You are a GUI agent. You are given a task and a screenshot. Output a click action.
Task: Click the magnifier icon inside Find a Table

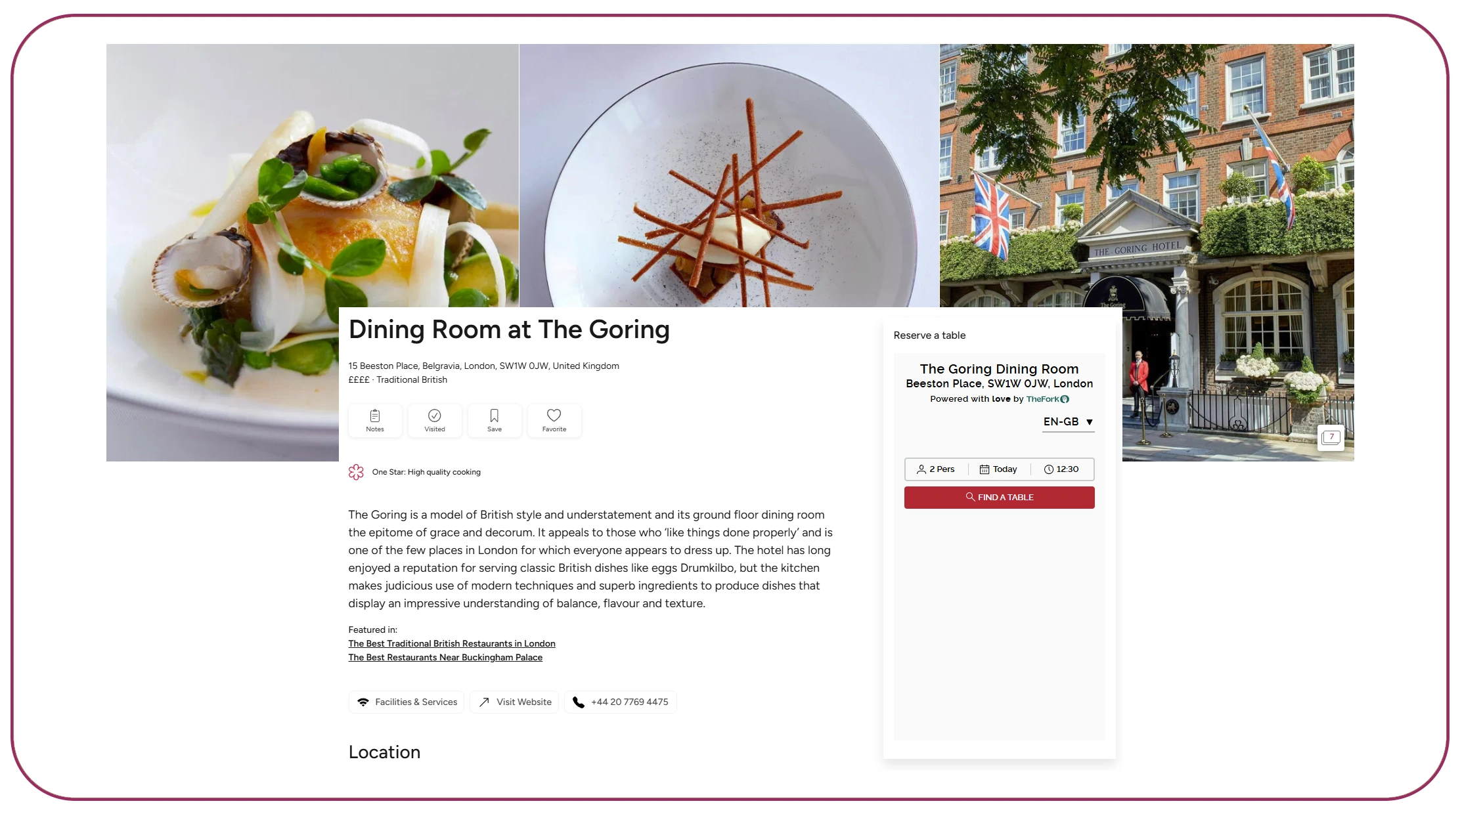970,497
